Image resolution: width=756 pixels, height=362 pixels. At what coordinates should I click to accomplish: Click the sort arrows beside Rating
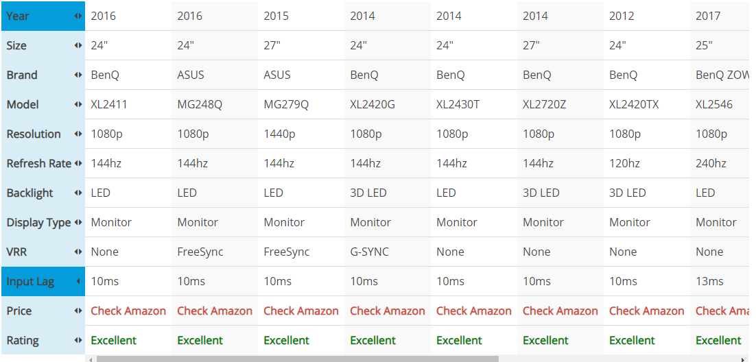(x=78, y=340)
